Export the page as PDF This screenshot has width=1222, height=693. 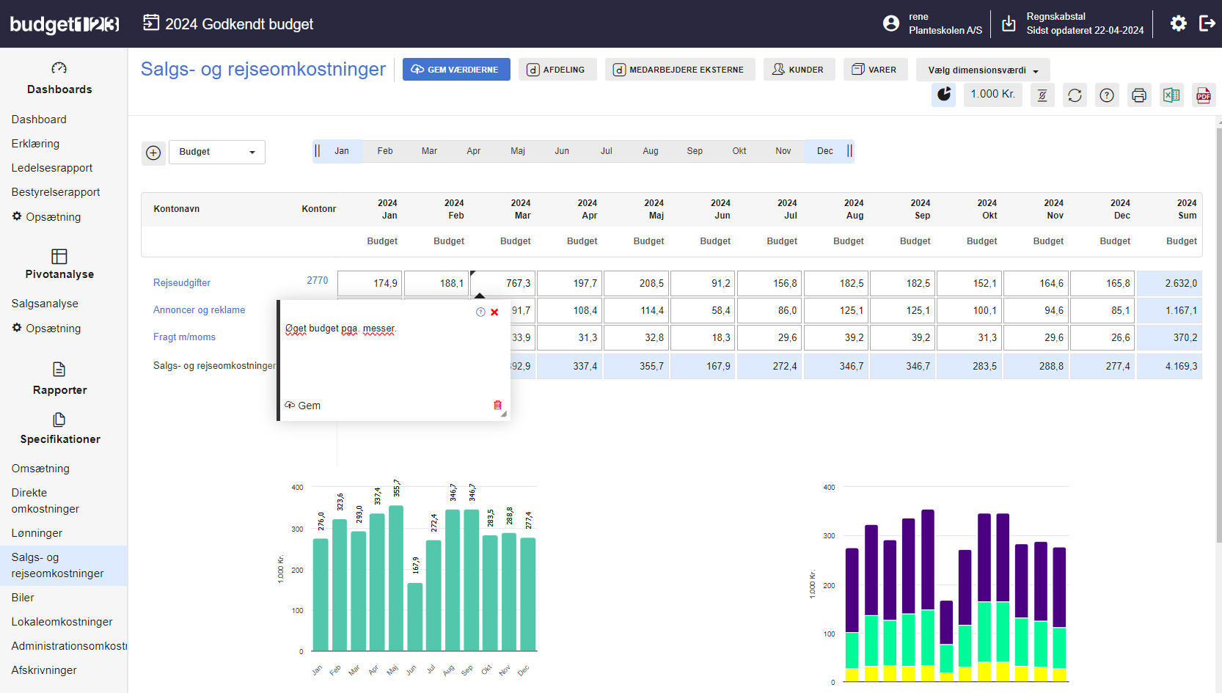click(x=1204, y=95)
